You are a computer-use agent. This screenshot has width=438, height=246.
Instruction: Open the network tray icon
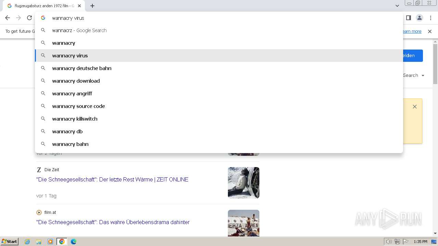coord(397,242)
